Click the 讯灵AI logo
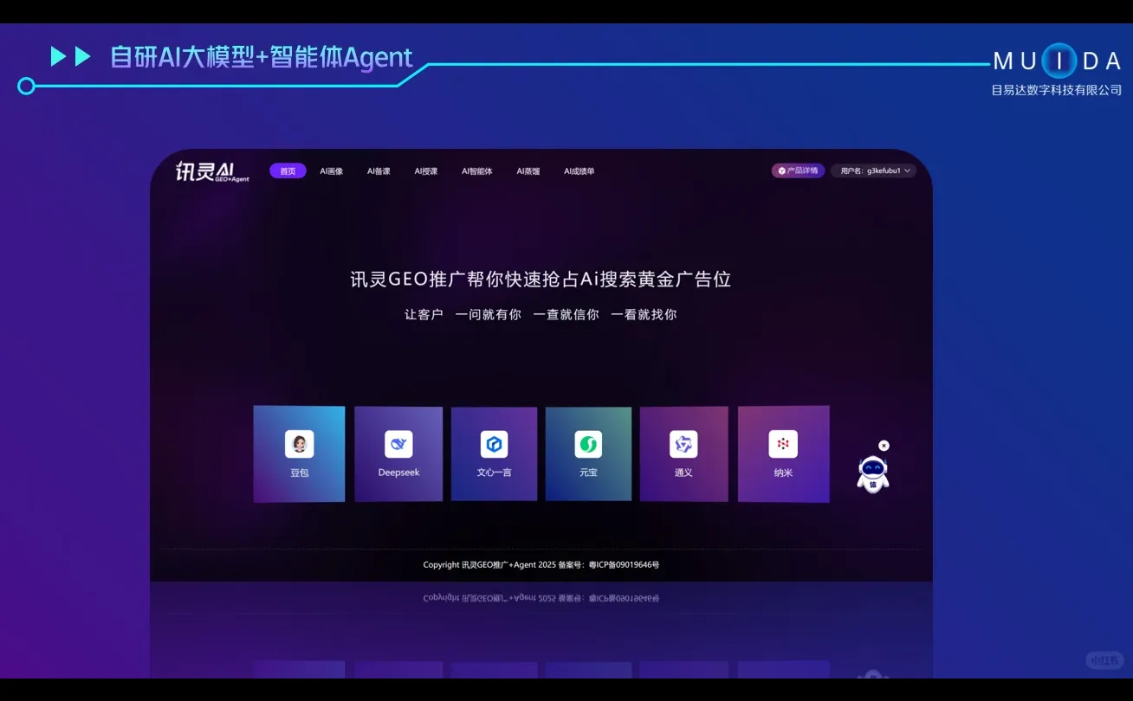 pyautogui.click(x=210, y=171)
